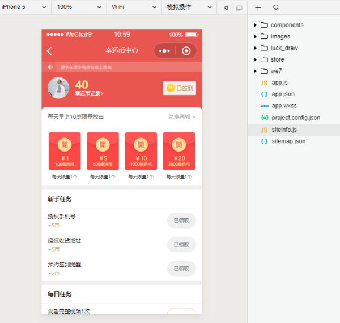Screen dimensions: 340x323
Task: Click the detach simulator window icon
Action: [x=239, y=8]
